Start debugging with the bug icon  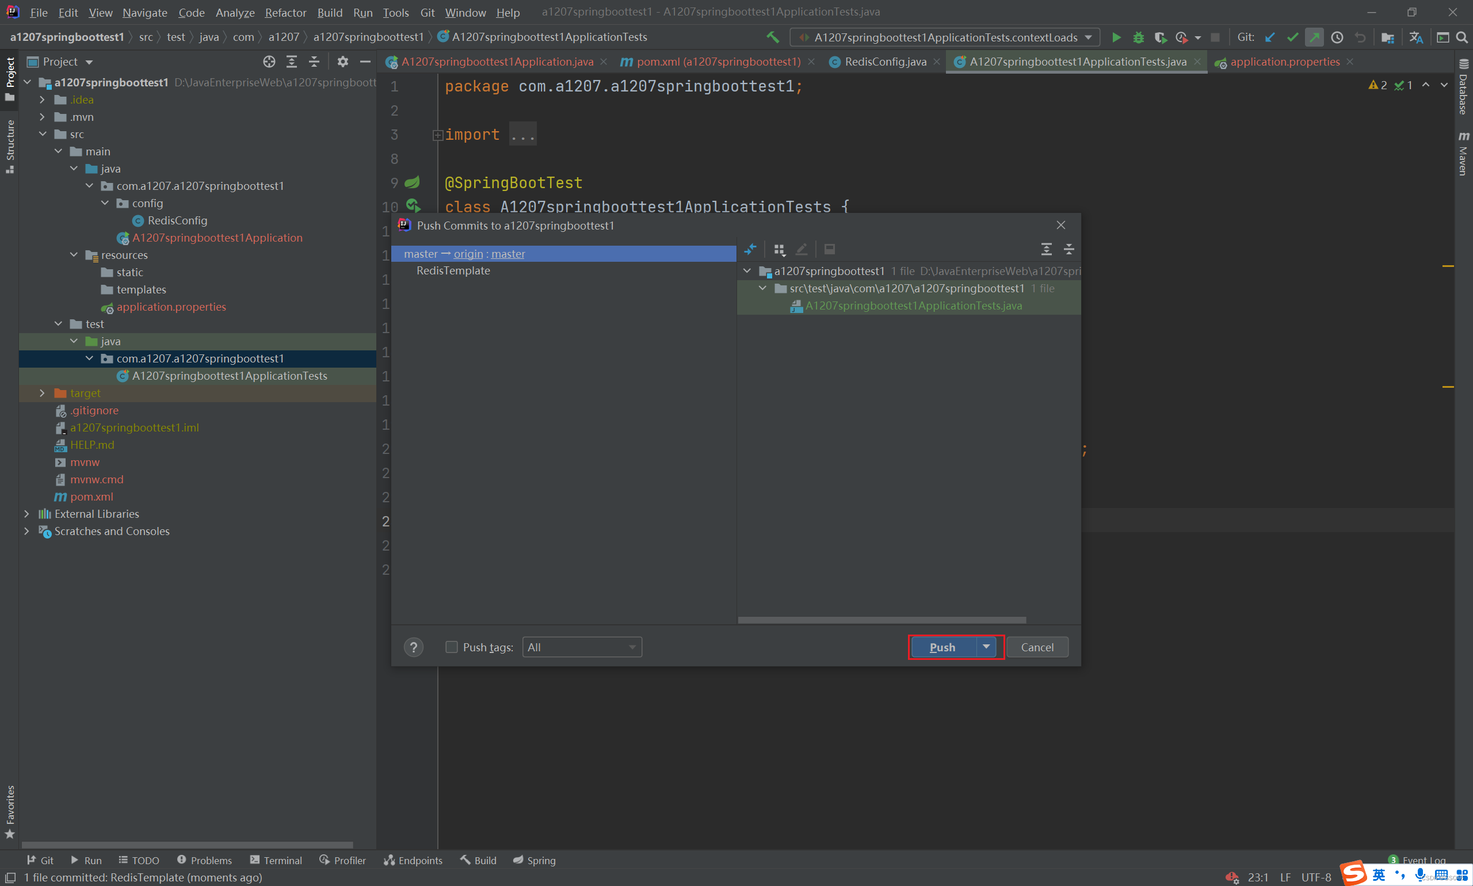tap(1139, 37)
